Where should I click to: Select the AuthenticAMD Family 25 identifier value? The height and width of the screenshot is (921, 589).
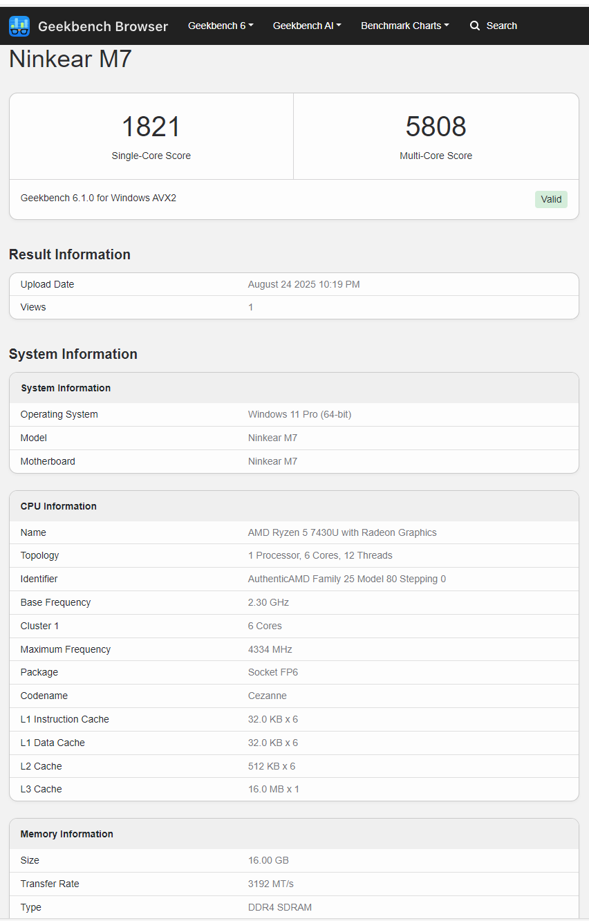click(x=347, y=579)
